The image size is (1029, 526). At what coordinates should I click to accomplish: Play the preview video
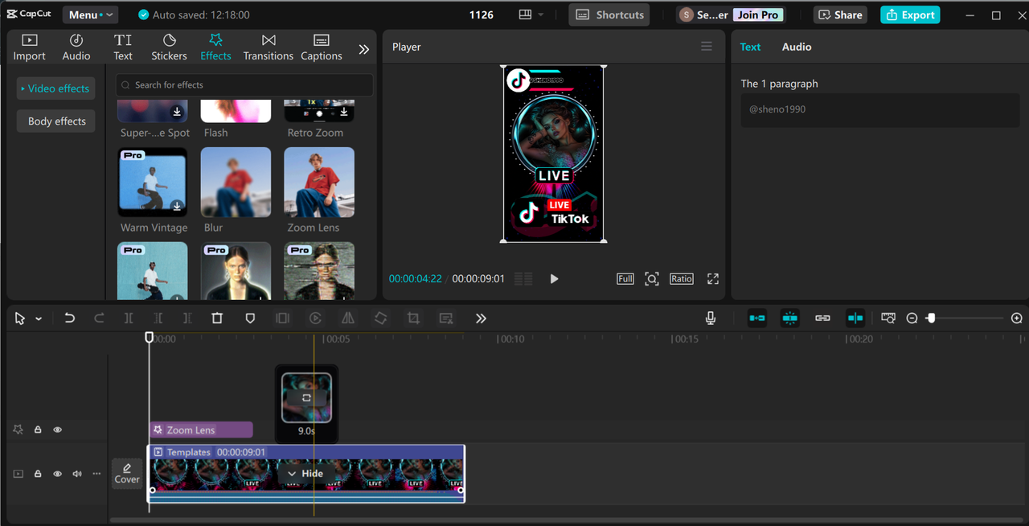click(554, 278)
